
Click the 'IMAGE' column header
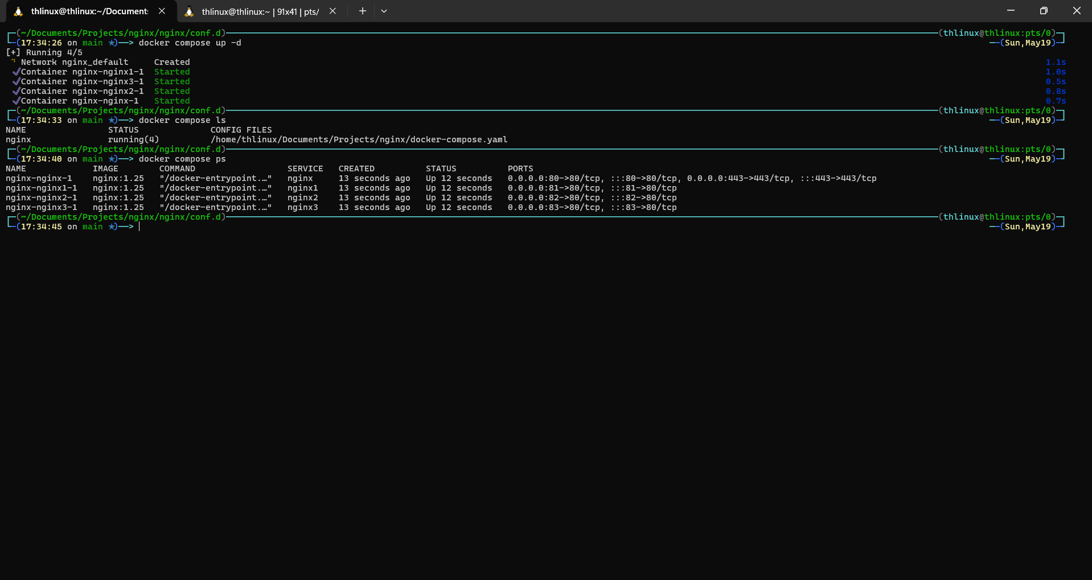[x=105, y=169]
